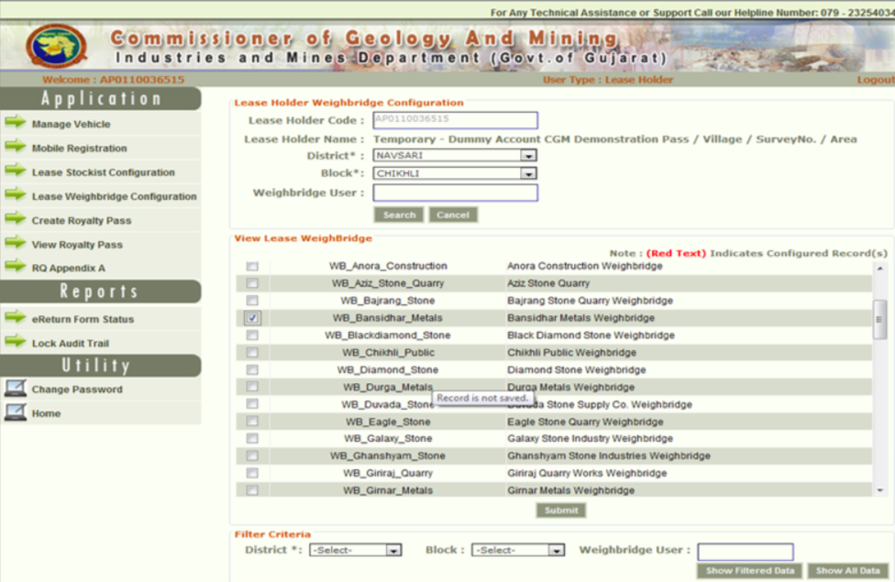Focus the Weighbridge User input field
895x582 pixels.
455,192
